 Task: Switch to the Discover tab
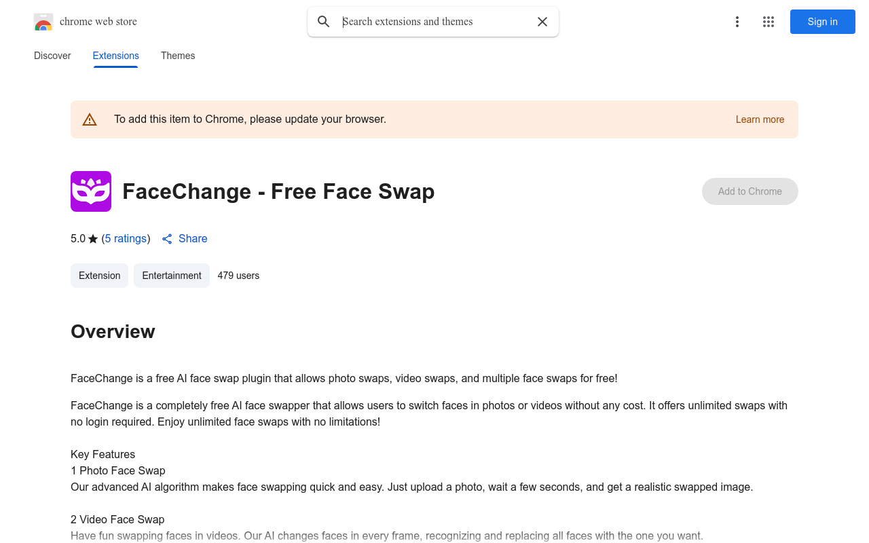coord(52,56)
